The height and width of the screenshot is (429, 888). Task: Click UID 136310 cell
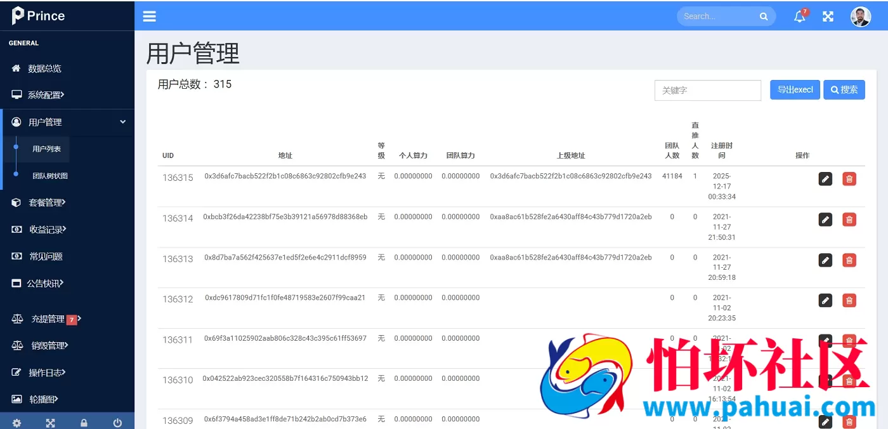(178, 380)
